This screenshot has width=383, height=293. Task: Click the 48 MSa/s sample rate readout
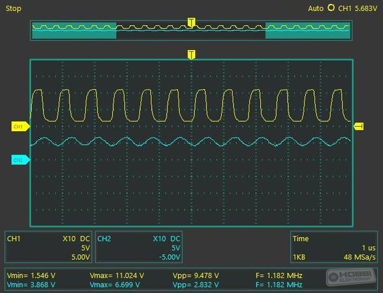pyautogui.click(x=360, y=257)
